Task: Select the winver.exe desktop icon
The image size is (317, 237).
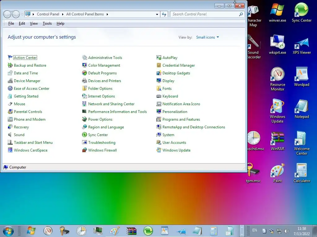Action: coord(278,12)
